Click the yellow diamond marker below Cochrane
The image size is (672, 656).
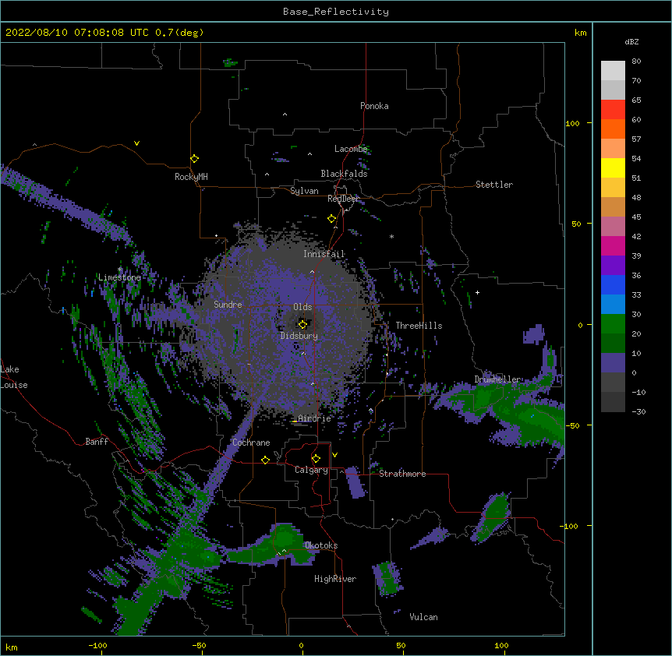[x=265, y=460]
